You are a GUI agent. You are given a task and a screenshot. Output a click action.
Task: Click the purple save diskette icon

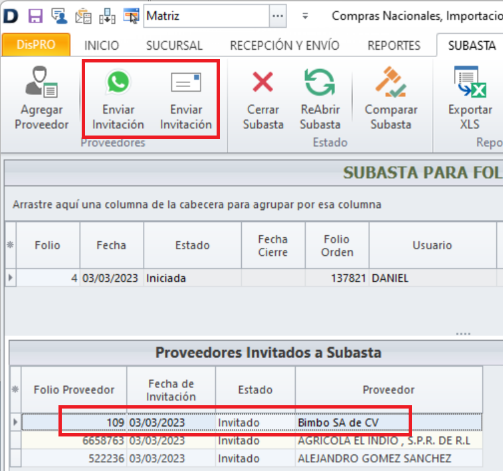35,16
